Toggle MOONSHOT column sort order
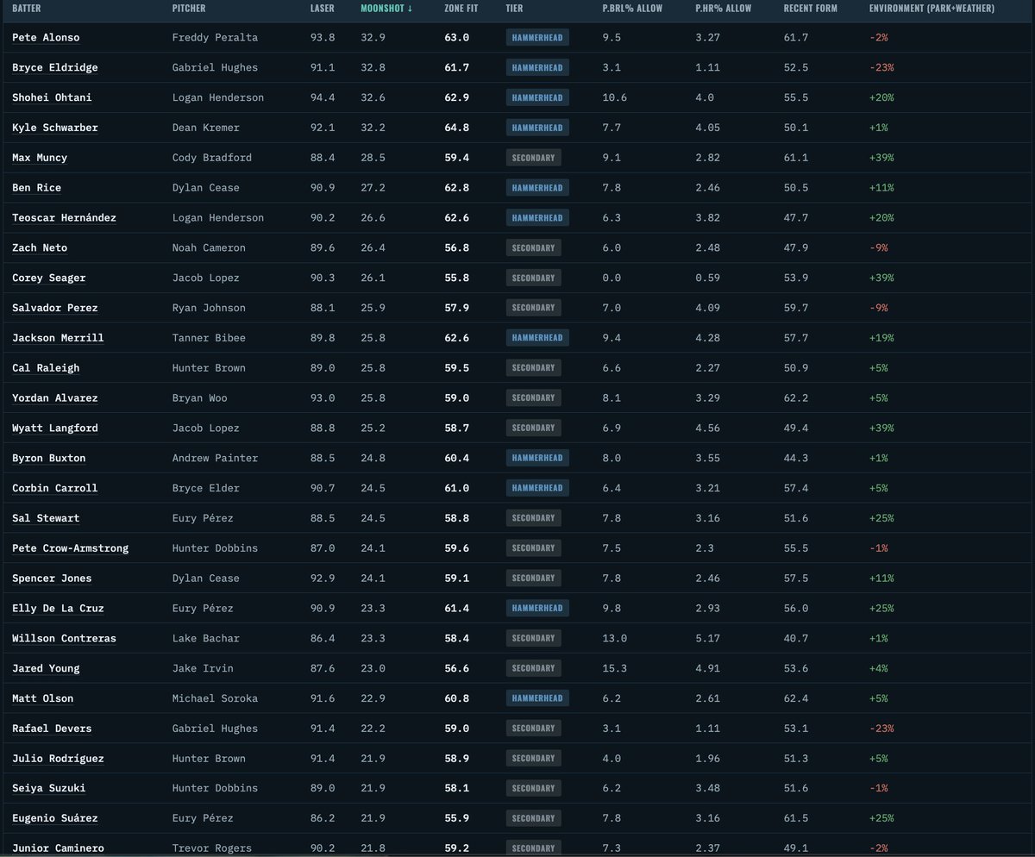1035x857 pixels. [386, 9]
